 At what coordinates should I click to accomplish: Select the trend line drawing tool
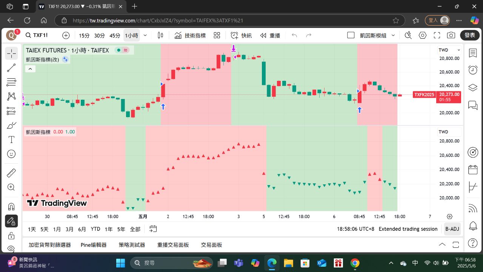coord(11,68)
